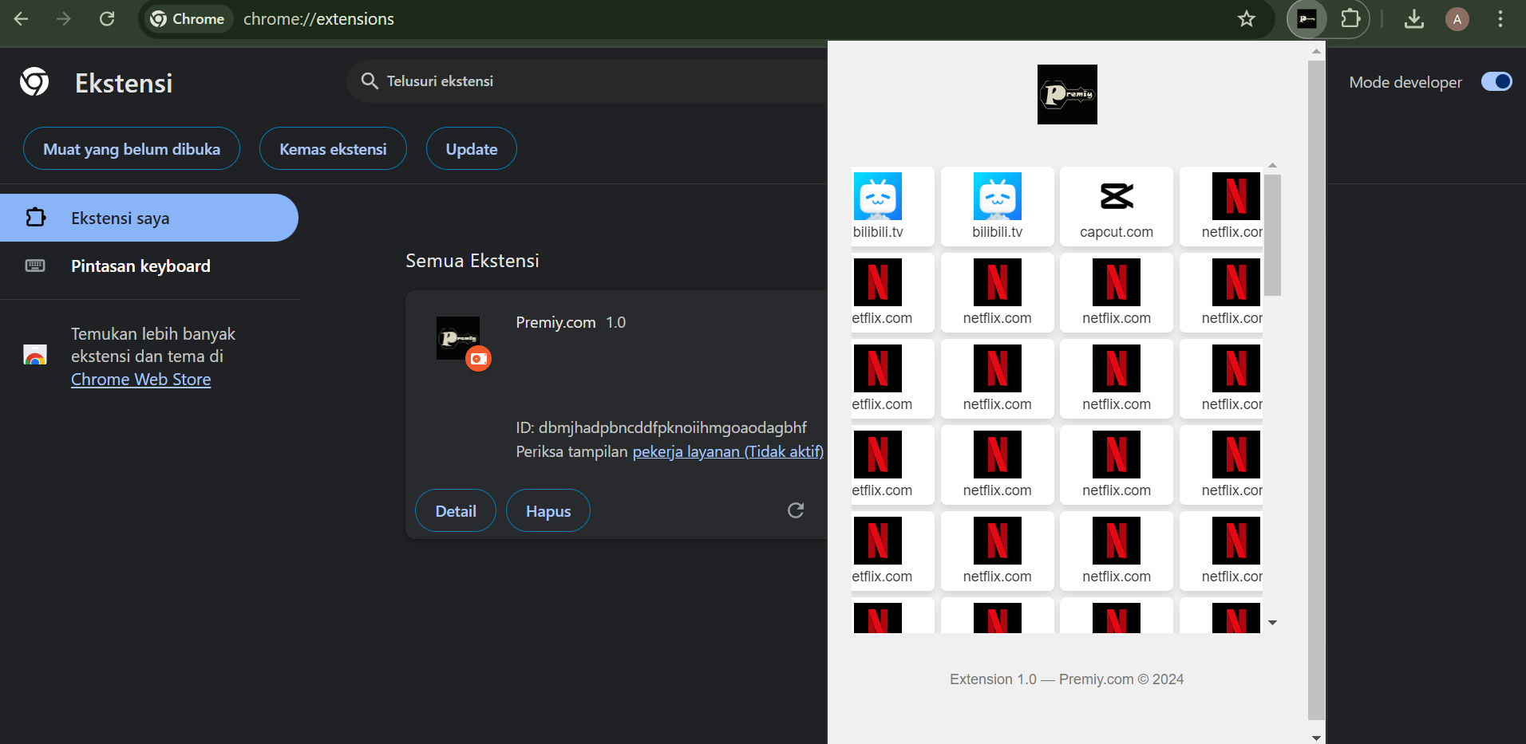Open Detail for Premiy.com extension
This screenshot has height=744, width=1526.
coord(456,511)
